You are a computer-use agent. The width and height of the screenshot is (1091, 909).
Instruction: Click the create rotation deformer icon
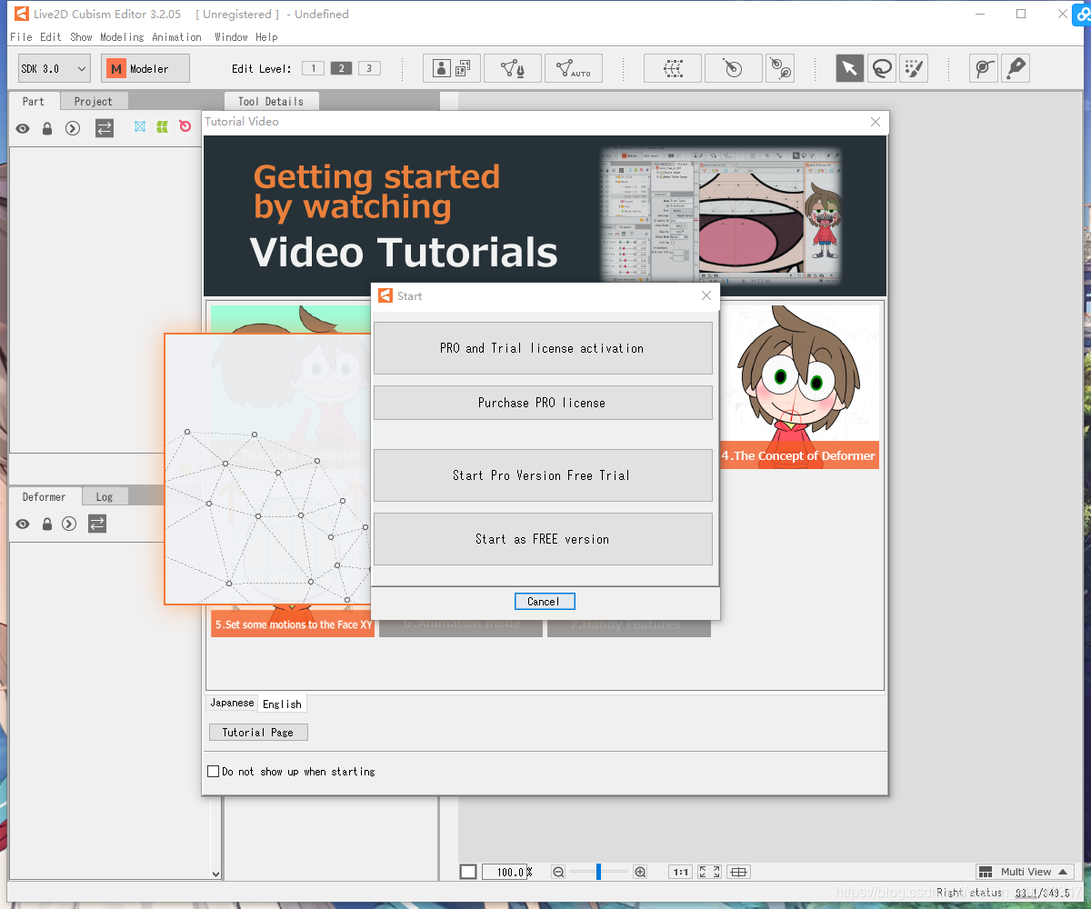[734, 68]
